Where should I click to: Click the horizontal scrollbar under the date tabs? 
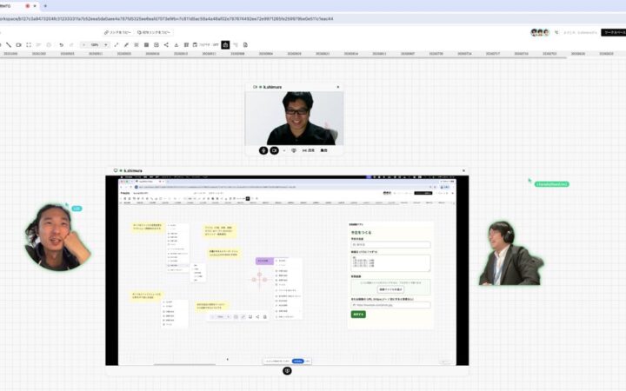[x=283, y=58]
